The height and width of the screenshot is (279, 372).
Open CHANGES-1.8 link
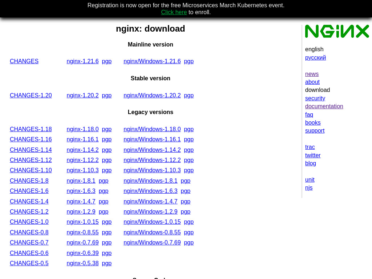point(29,181)
